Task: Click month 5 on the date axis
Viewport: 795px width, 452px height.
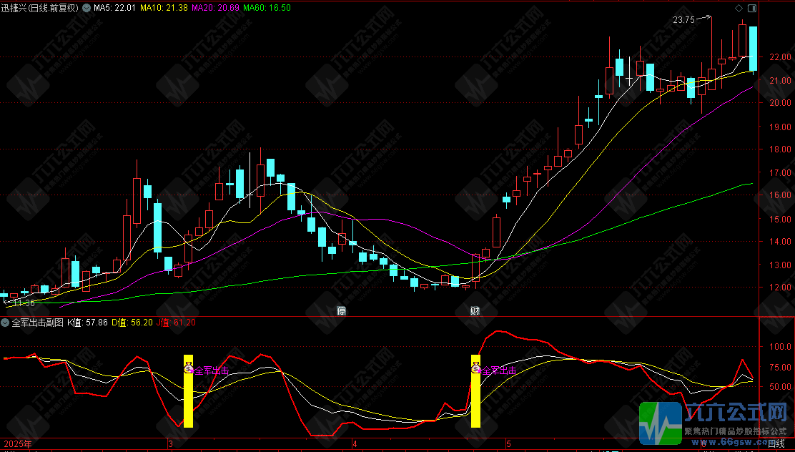Action: coord(508,444)
